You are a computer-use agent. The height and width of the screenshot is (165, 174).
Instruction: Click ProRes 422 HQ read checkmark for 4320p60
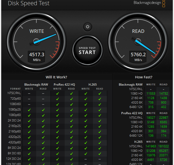point(71,143)
